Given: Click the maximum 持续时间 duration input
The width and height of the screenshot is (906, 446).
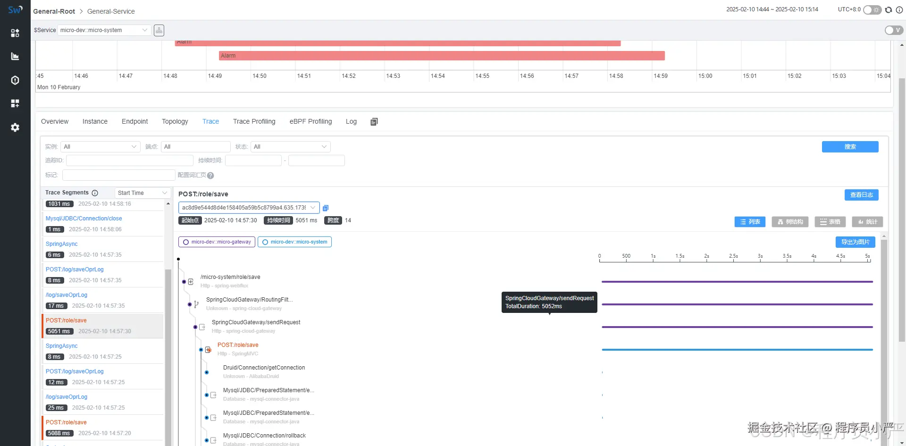Looking at the screenshot, I should coord(317,160).
